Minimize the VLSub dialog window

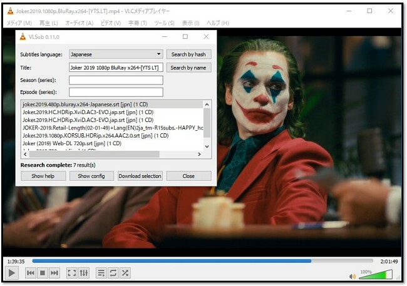point(165,36)
